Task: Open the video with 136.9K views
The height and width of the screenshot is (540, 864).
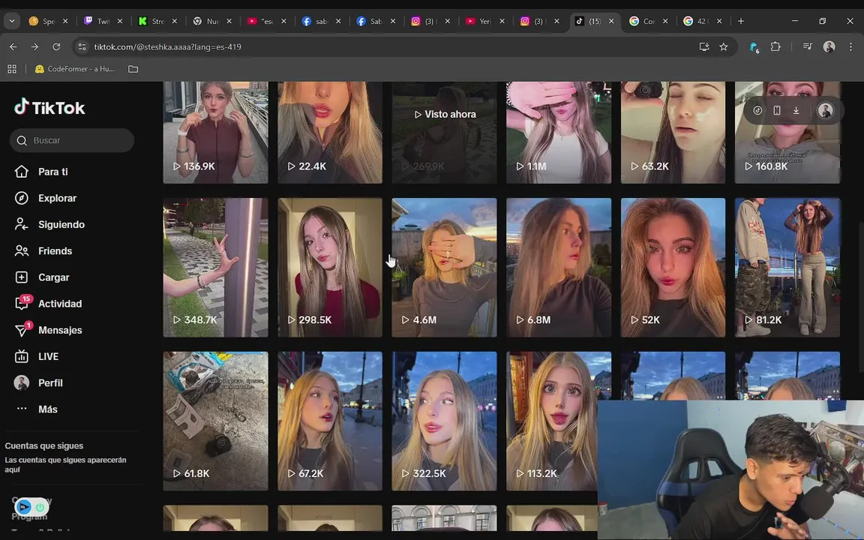Action: coord(215,132)
